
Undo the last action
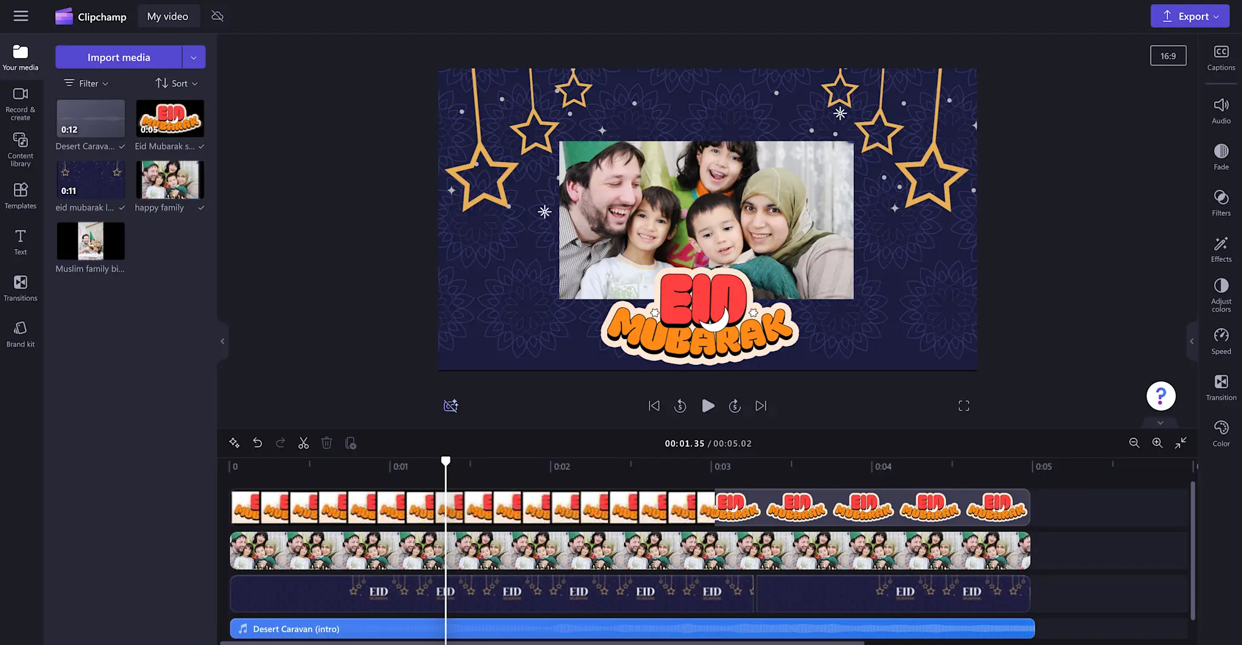(x=257, y=443)
